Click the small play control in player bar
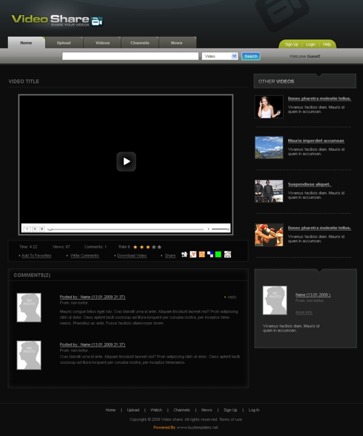 [x=27, y=229]
